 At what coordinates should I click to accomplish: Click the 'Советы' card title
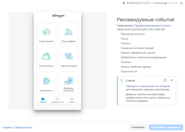130,81
